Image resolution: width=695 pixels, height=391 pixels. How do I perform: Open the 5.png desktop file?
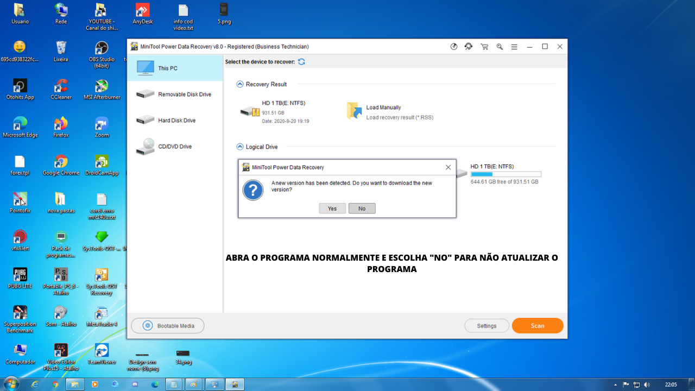click(x=224, y=14)
